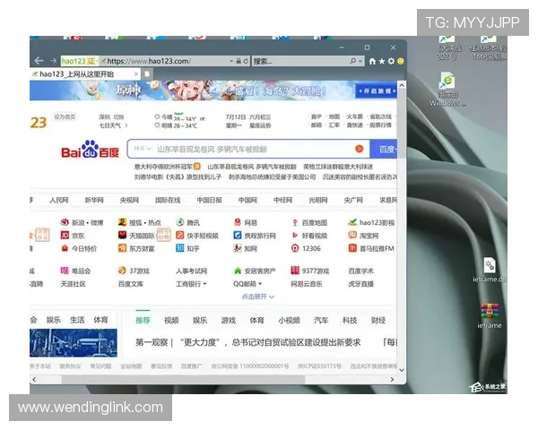Open the 网易 site icon
Image resolution: width=538 pixels, height=430 pixels.
tap(238, 222)
